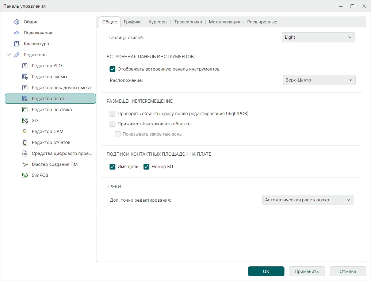Click the Отмена button
Screen dimensions: 371x281
(348, 271)
